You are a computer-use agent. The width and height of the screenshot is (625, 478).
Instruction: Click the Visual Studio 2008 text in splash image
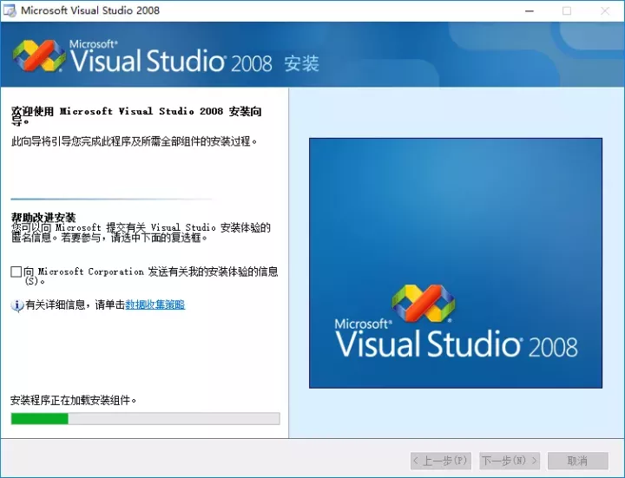pyautogui.click(x=456, y=343)
